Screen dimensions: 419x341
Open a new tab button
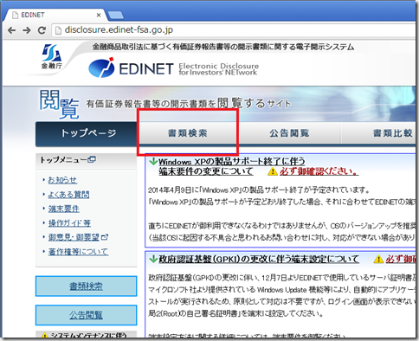tap(115, 15)
